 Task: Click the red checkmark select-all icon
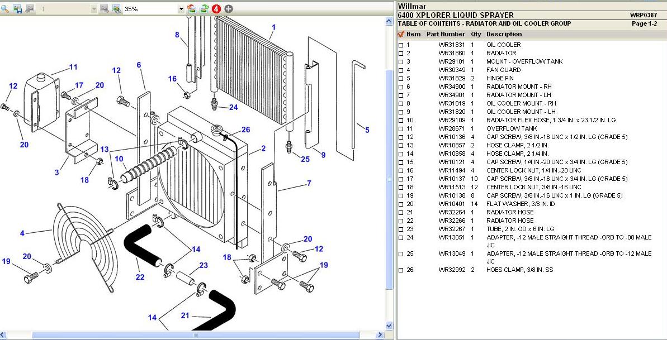click(x=400, y=34)
